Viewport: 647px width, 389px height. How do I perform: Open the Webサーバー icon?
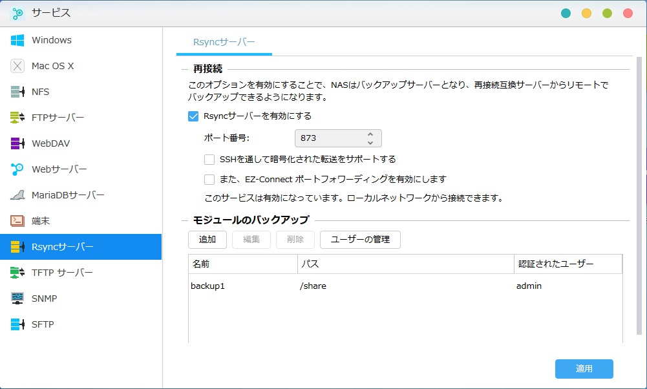17,169
